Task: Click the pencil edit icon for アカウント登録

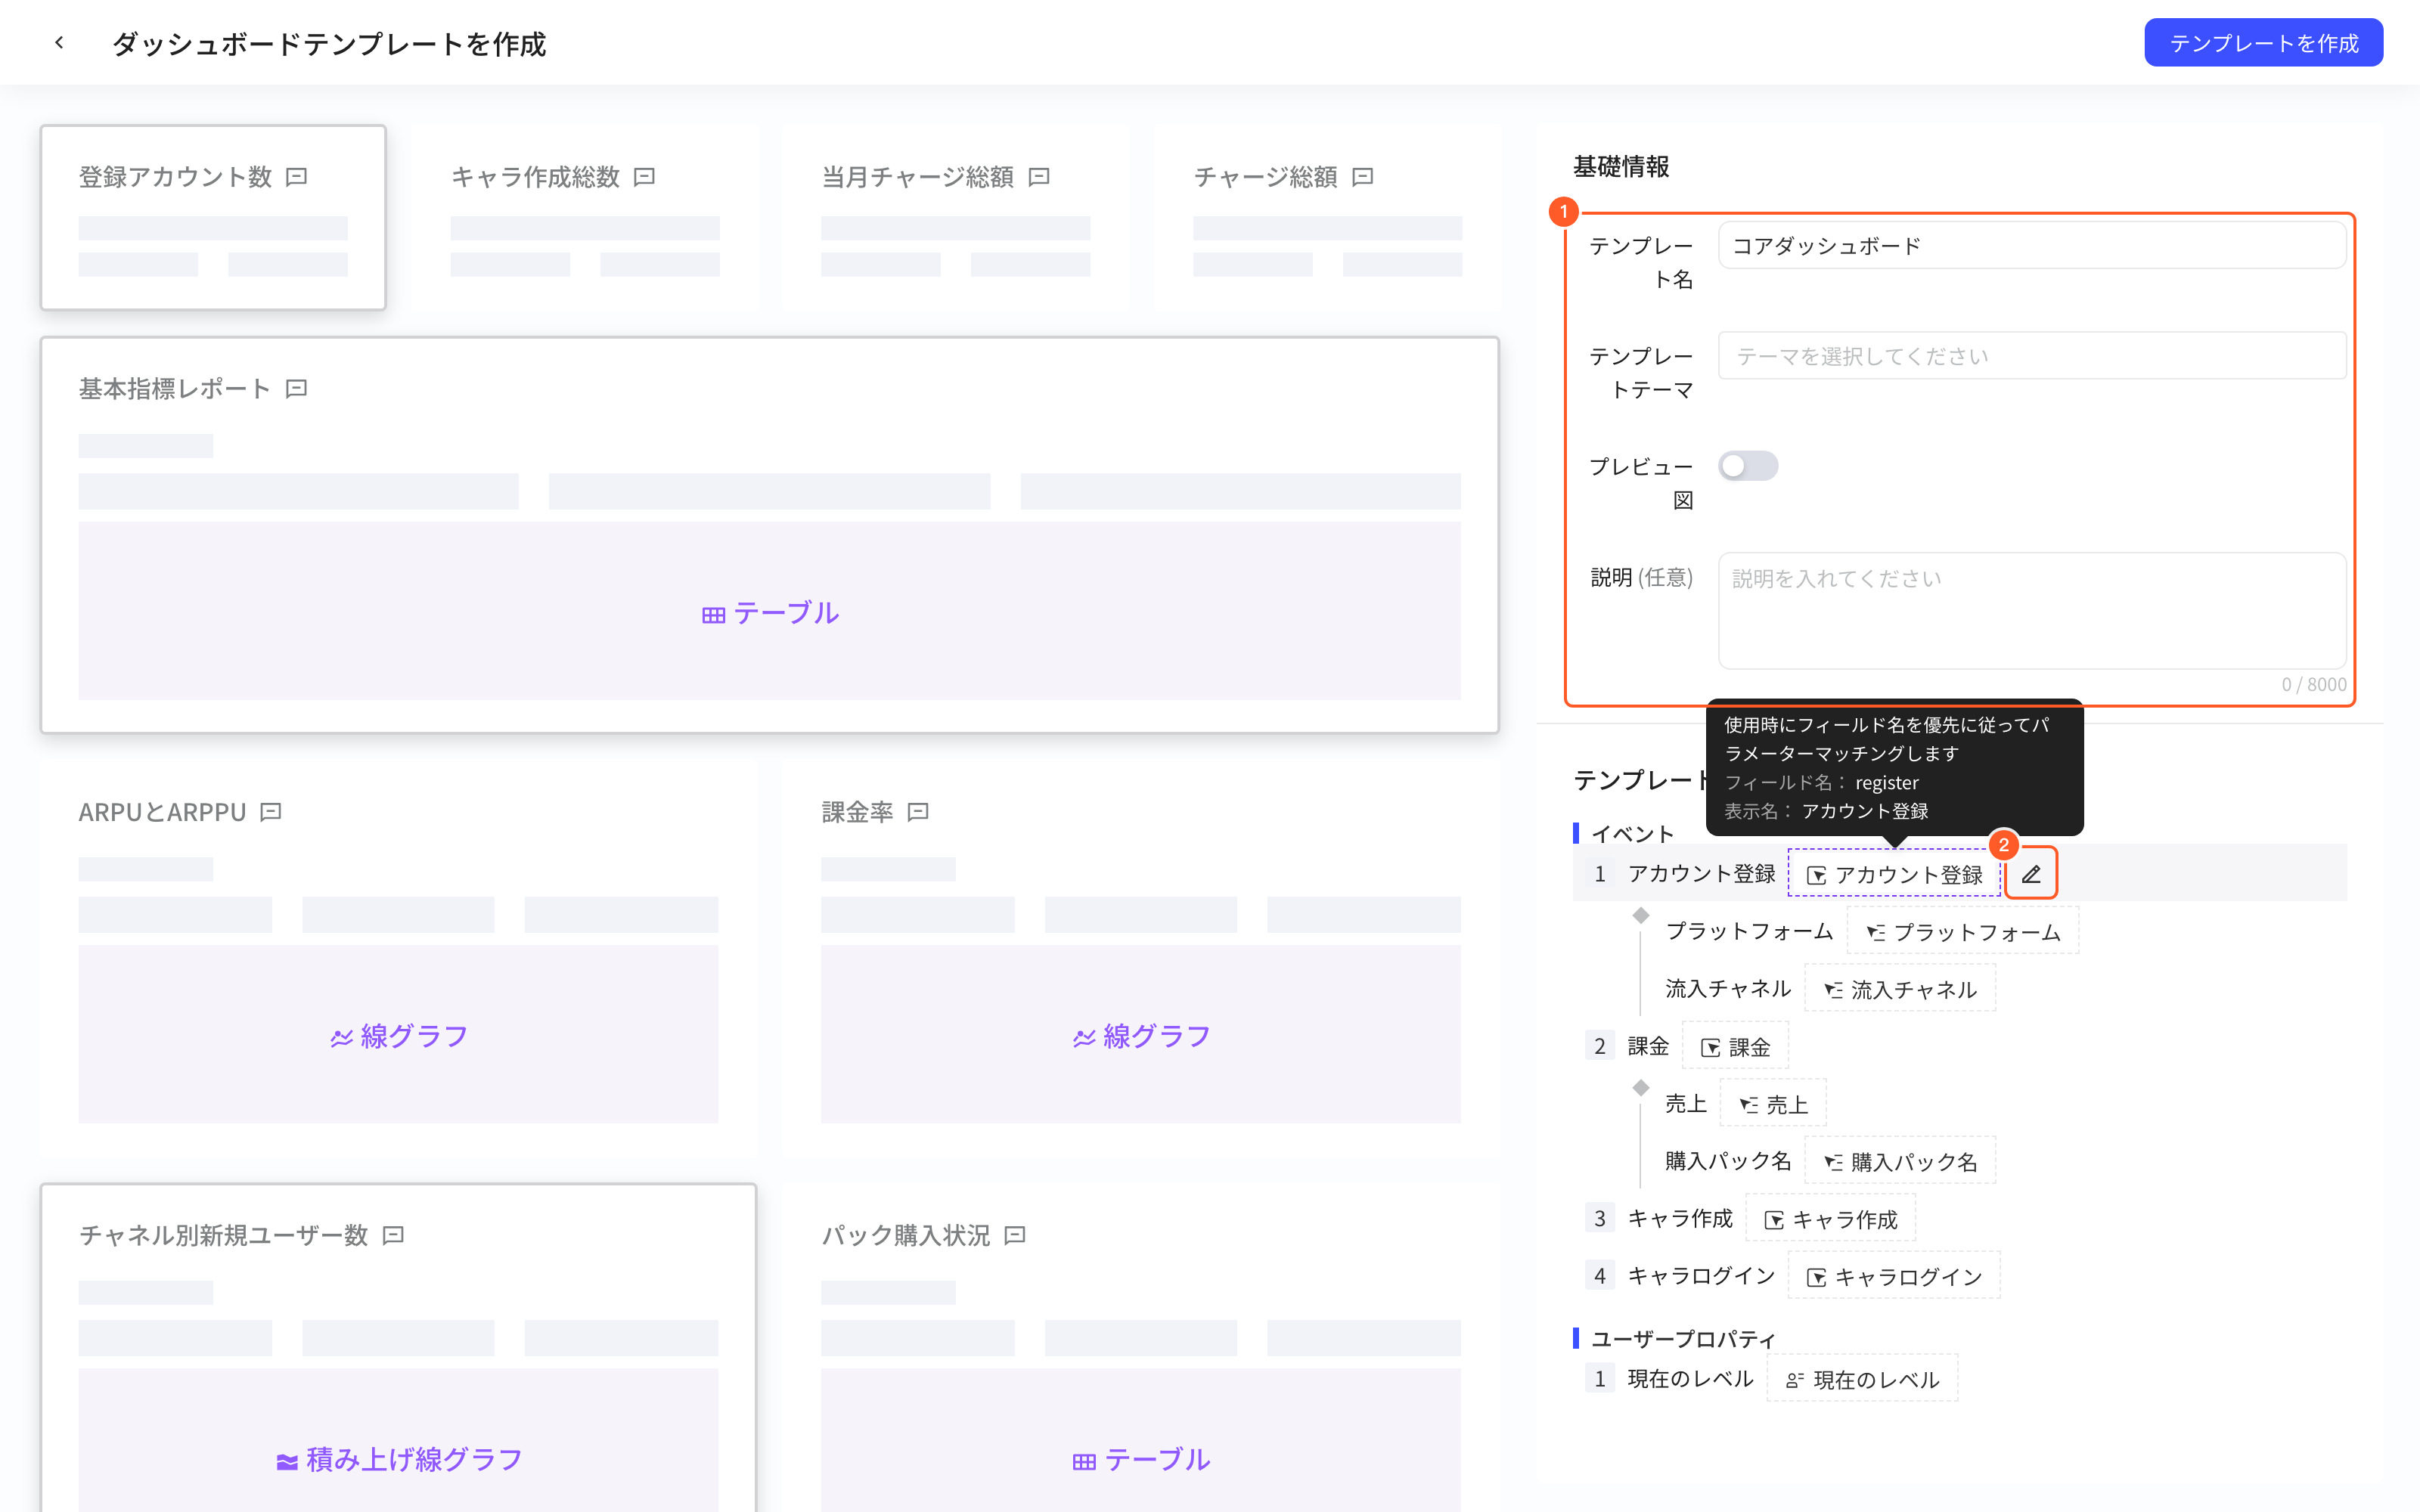Action: point(2030,873)
